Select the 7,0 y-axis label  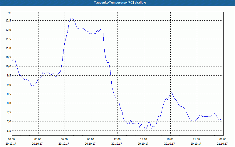pos(9,121)
